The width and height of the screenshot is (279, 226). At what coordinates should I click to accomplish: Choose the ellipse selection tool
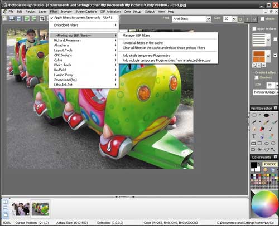tap(267, 143)
